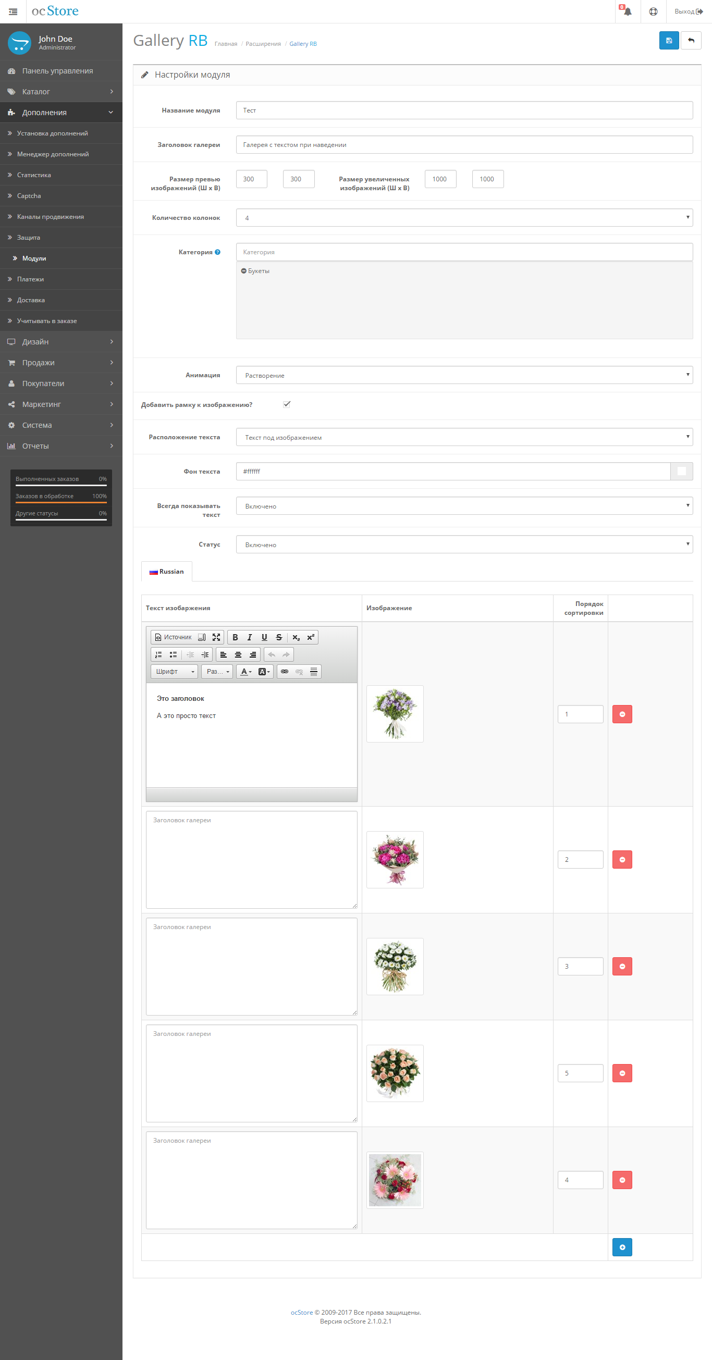
Task: Click the white daisies bouquet thumbnail
Action: click(x=395, y=966)
